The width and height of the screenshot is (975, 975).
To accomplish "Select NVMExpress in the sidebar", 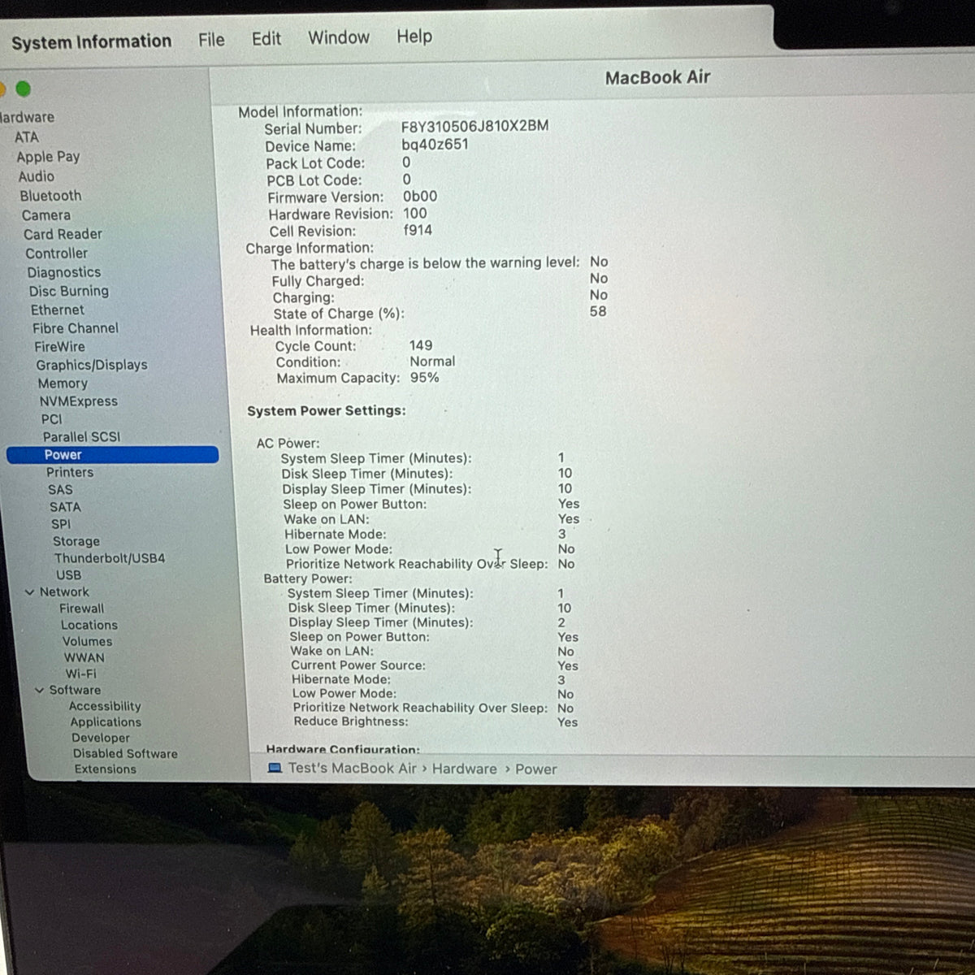I will pyautogui.click(x=78, y=401).
